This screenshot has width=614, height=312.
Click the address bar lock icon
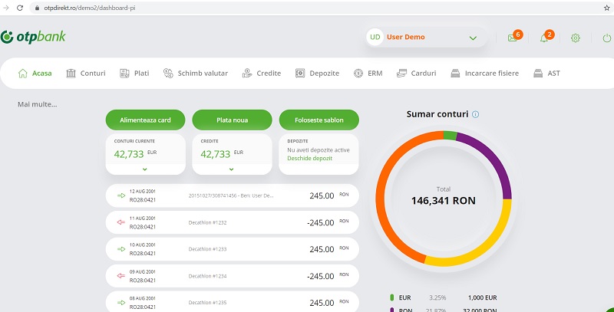click(38, 8)
